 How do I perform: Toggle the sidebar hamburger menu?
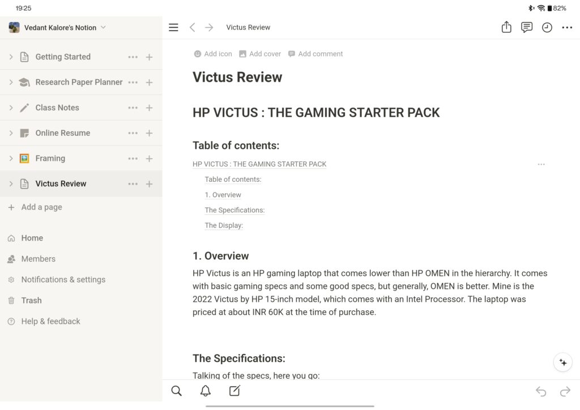pos(173,27)
